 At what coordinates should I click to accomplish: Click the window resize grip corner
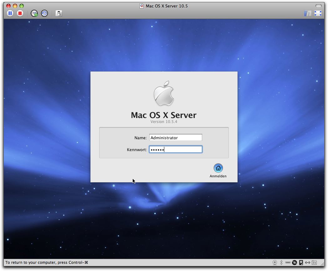322,264
